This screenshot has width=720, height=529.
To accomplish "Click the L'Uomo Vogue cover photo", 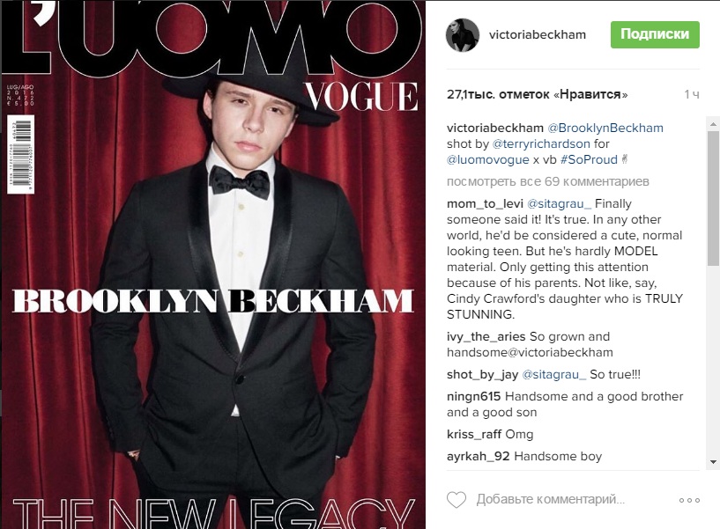I will point(213,265).
